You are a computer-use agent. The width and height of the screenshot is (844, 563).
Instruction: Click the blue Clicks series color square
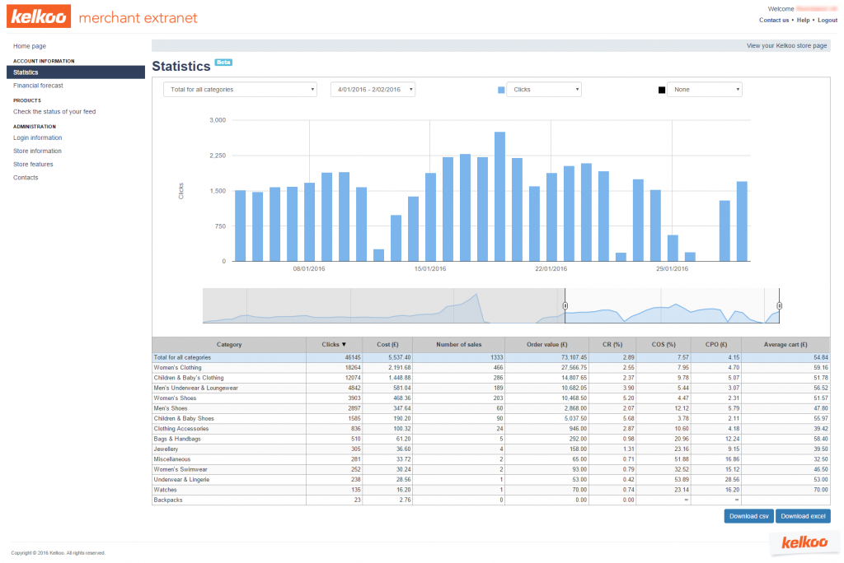point(501,90)
